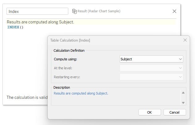The image size is (195, 125).
Task: Click the Description scroll up arrow
Action: coord(183,93)
